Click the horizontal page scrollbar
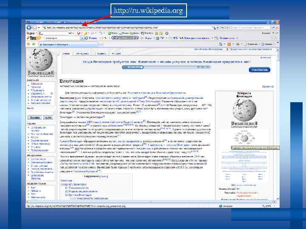This screenshot has height=229, width=306. (151, 202)
